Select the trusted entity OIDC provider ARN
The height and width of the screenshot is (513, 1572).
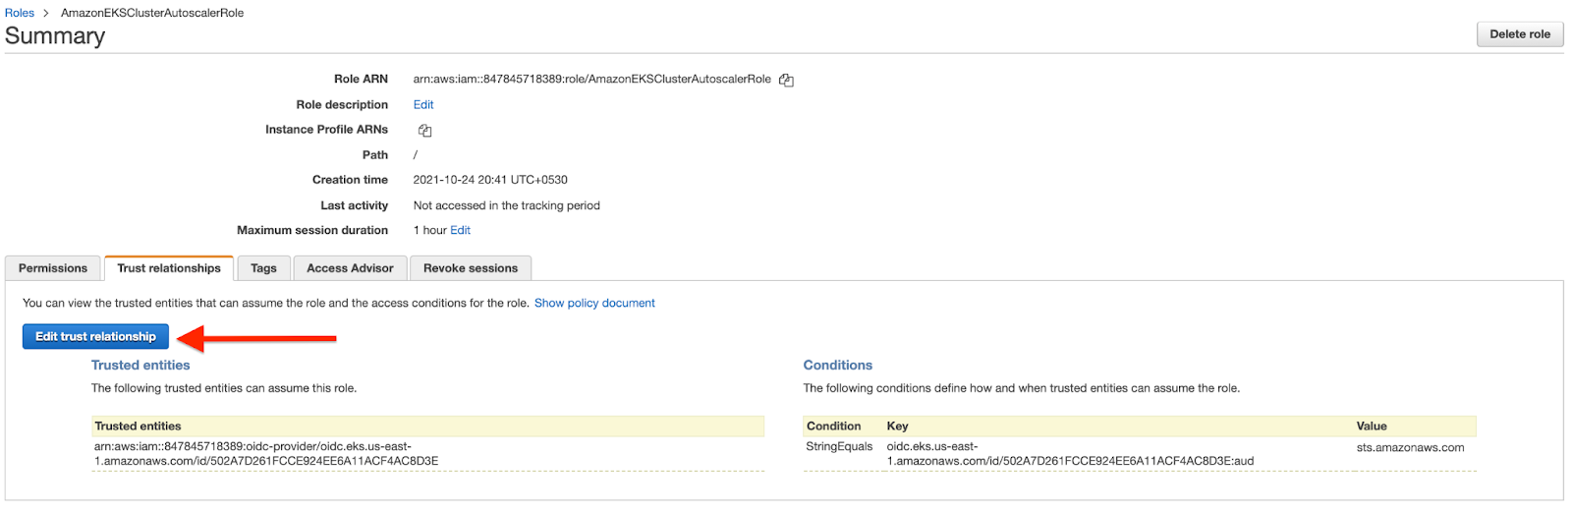pos(266,453)
